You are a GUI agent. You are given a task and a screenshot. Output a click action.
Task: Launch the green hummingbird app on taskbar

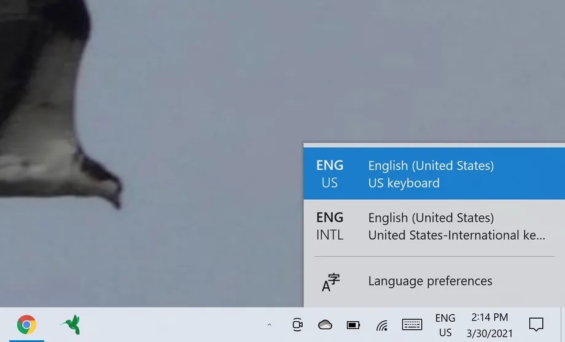tap(71, 324)
